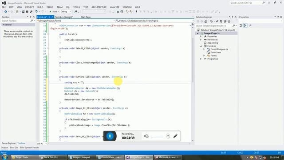Open the PROJECT menu
Screen dimensions: 284x160
tap(30, 7)
